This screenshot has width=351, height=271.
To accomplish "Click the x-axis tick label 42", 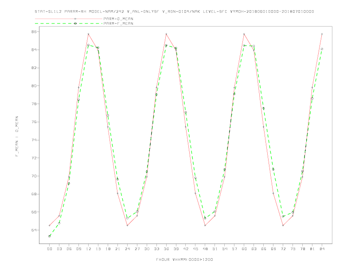I will coord(186,249).
